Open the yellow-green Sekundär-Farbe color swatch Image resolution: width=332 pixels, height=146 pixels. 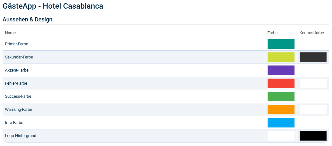(x=281, y=57)
